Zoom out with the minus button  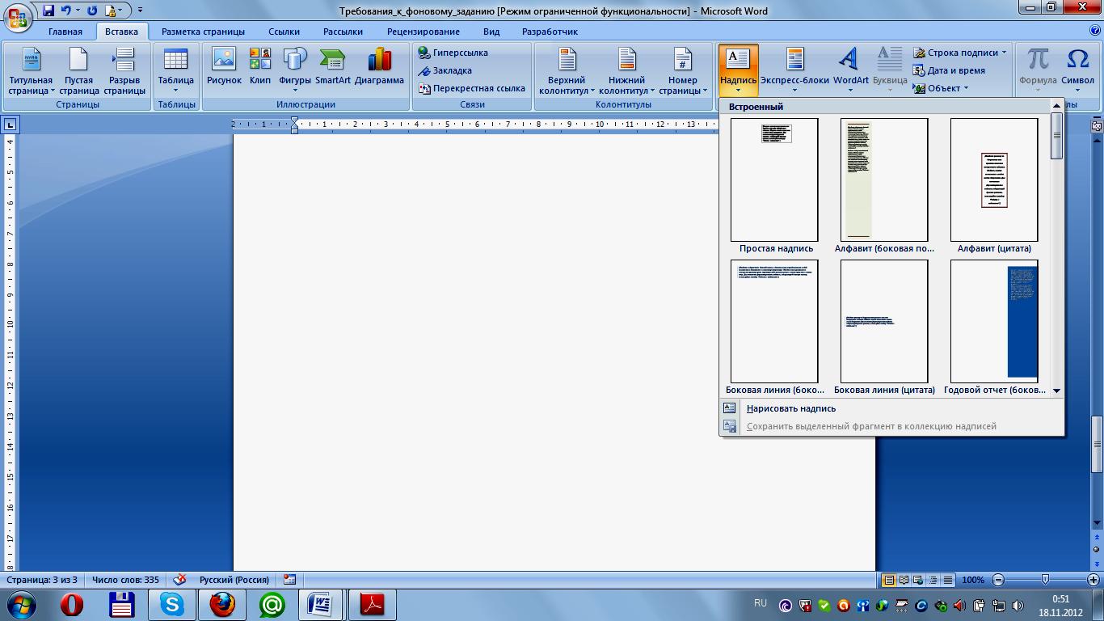(x=998, y=580)
